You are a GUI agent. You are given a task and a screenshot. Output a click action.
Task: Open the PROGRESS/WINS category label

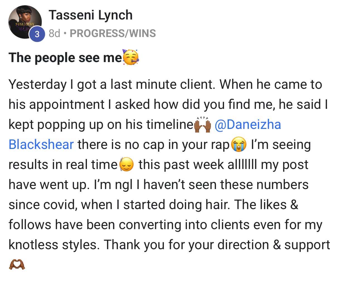113,33
